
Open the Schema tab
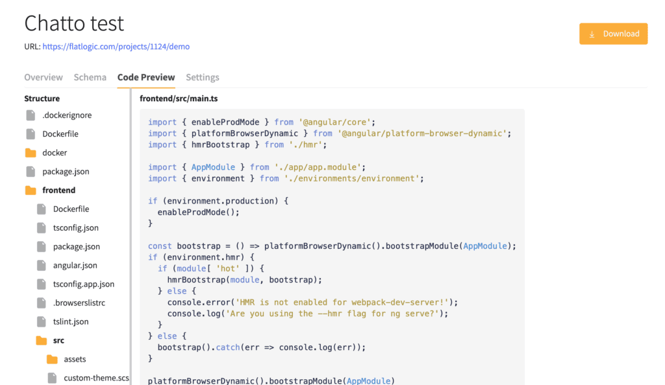pyautogui.click(x=90, y=77)
